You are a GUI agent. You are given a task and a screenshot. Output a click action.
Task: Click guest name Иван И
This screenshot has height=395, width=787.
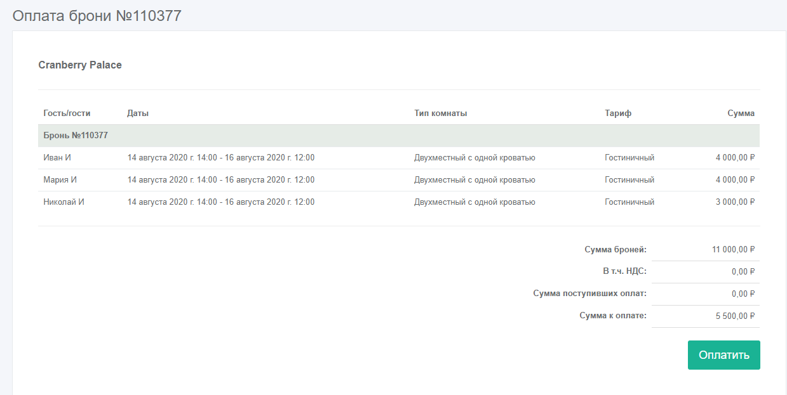coord(57,158)
